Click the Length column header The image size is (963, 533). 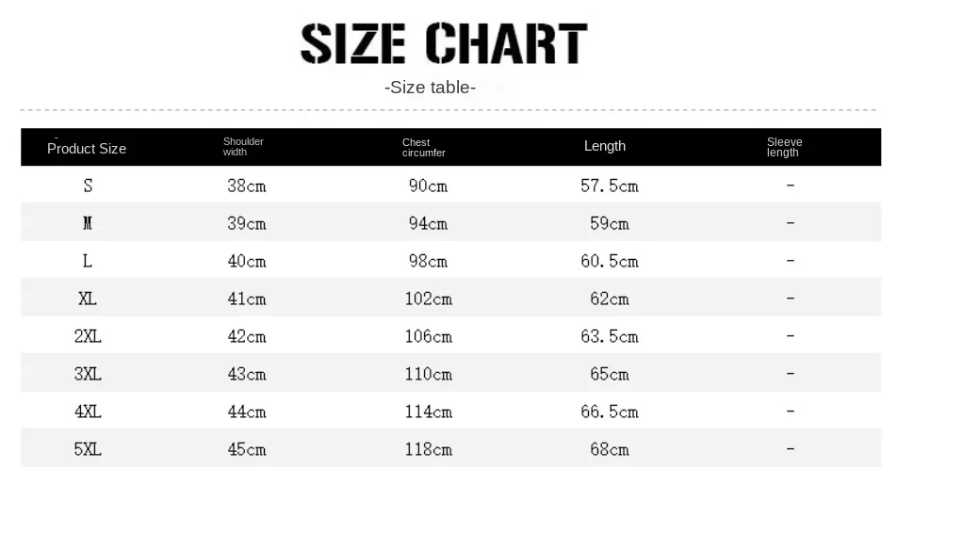click(605, 146)
